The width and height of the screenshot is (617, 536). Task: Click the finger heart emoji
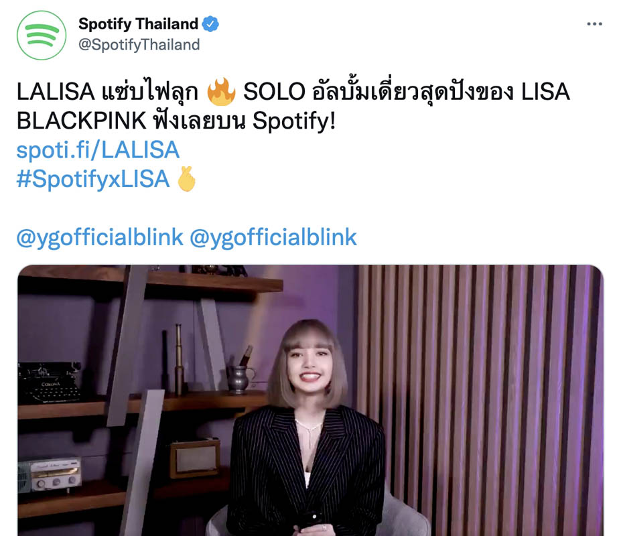click(x=186, y=179)
